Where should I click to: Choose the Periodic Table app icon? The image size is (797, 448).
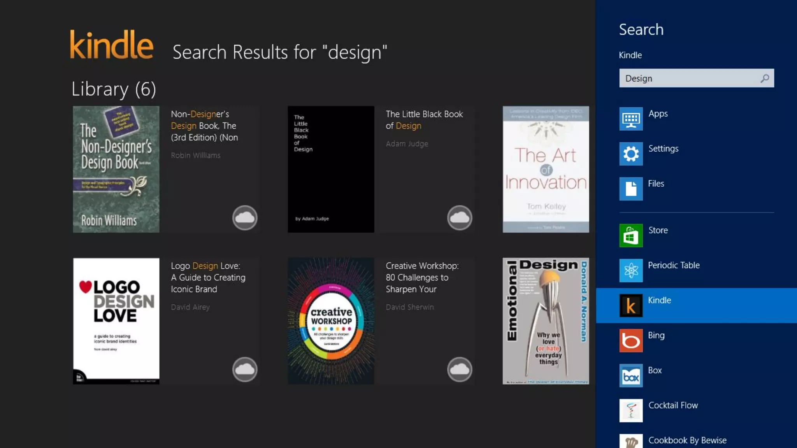click(x=631, y=270)
